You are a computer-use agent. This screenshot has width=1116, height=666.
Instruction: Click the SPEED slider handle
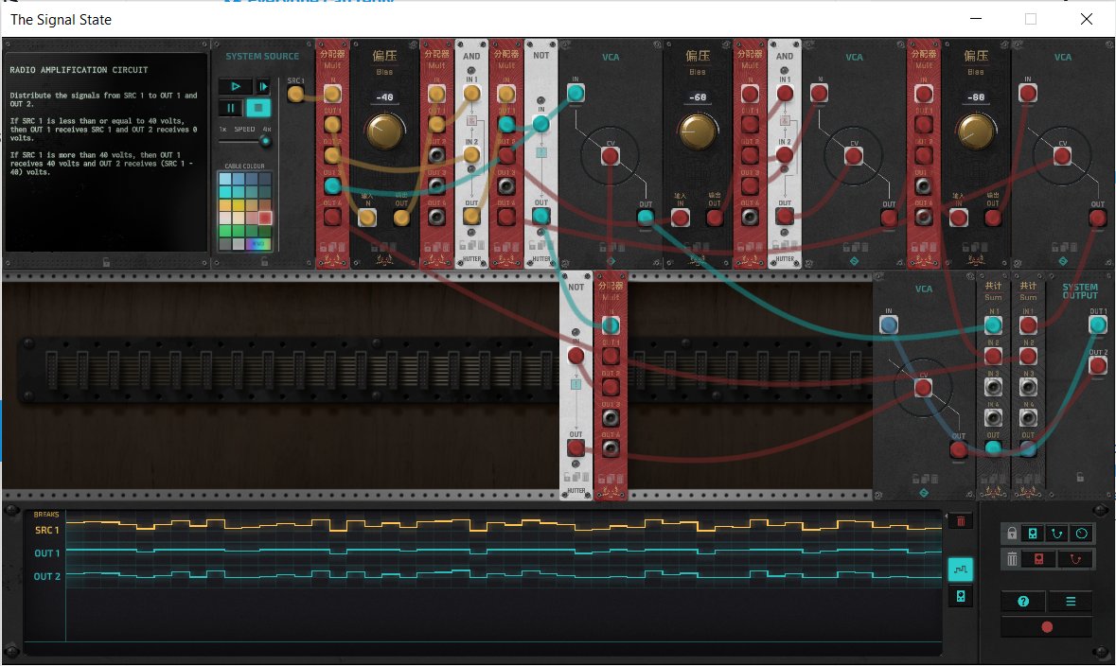coord(265,141)
